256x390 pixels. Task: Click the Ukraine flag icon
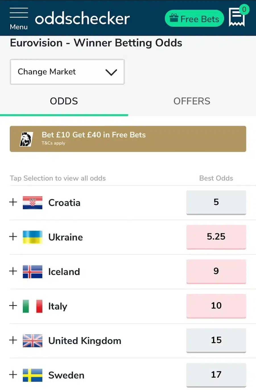[32, 237]
